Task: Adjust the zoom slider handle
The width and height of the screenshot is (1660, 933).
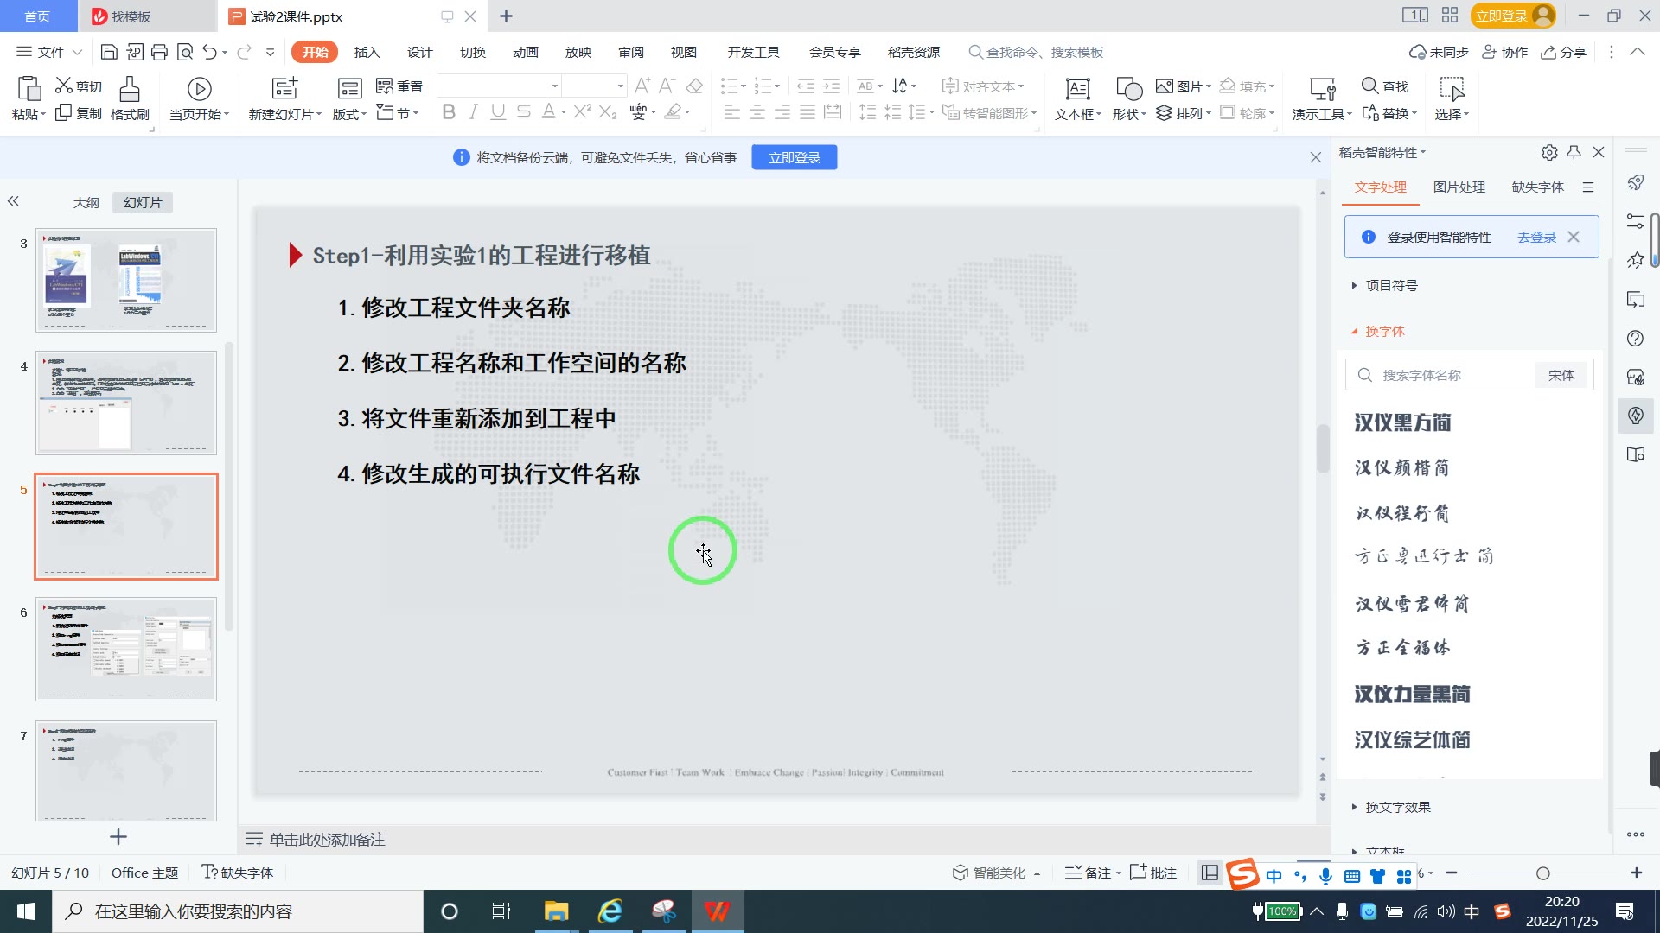Action: 1542,873
